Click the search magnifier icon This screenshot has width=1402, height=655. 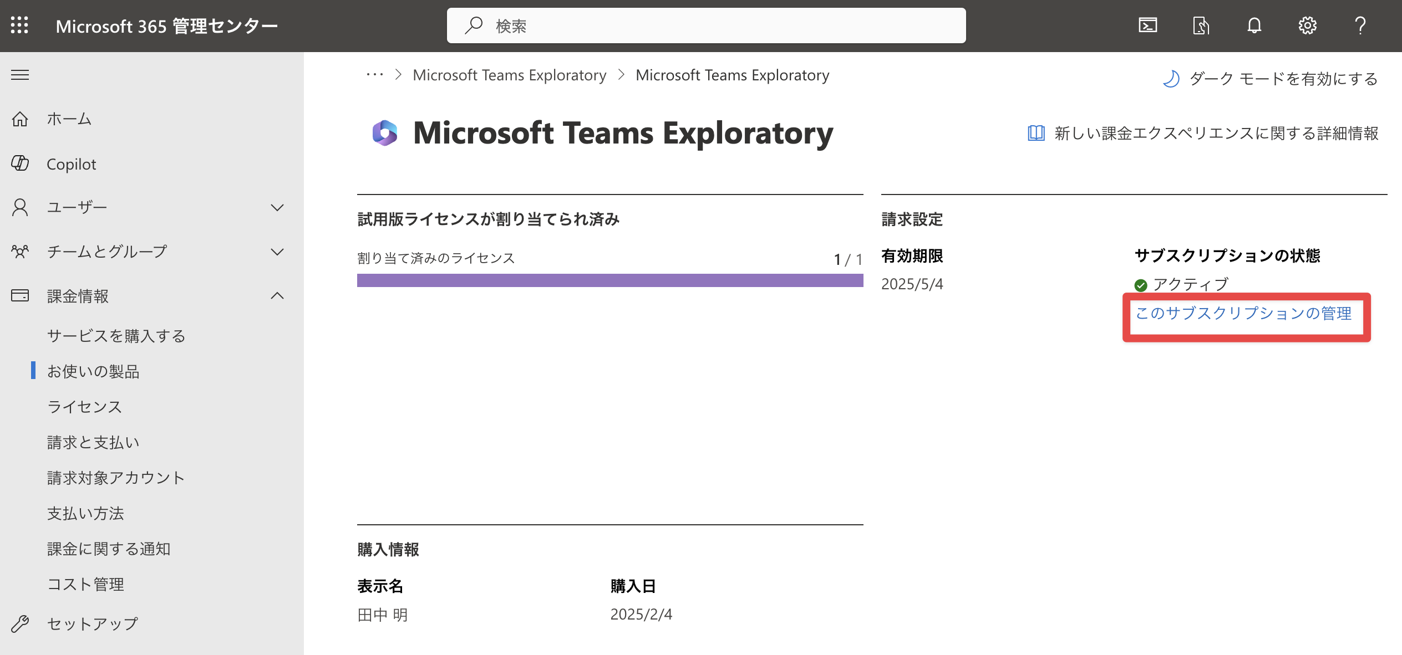coord(473,25)
